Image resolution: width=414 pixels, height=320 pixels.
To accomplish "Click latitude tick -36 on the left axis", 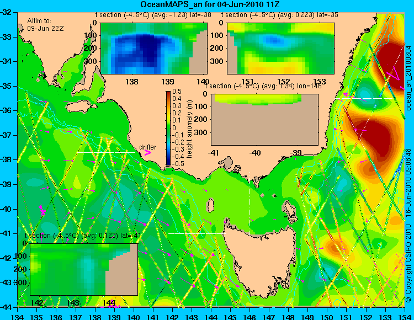I will point(7,110).
